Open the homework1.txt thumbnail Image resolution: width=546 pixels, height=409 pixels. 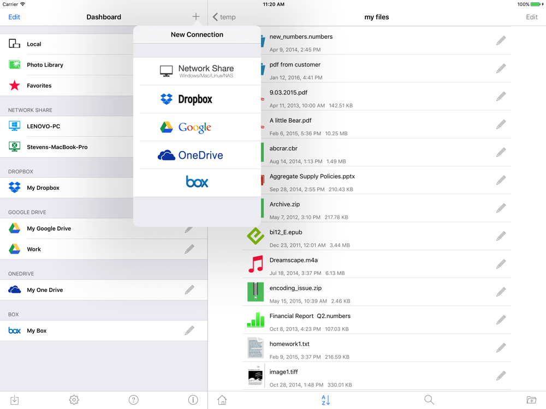click(256, 347)
